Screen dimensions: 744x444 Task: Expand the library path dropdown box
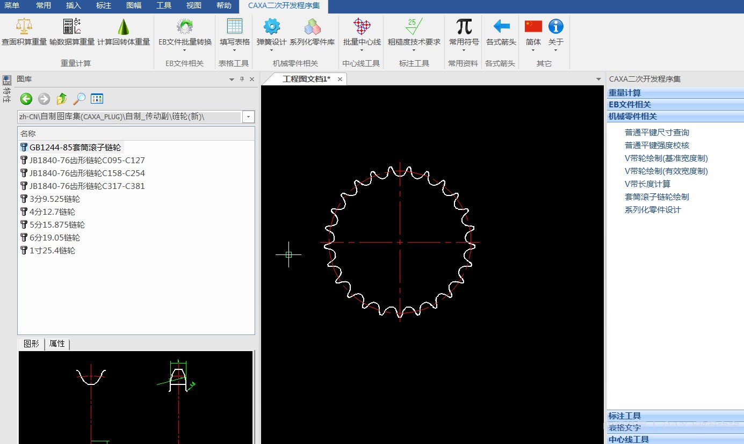tap(248, 117)
